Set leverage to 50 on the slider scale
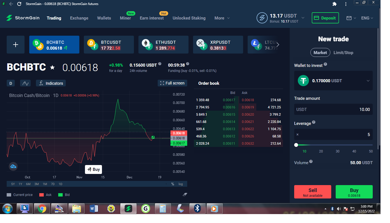Viewport: 390px width, 223px height. click(371, 151)
